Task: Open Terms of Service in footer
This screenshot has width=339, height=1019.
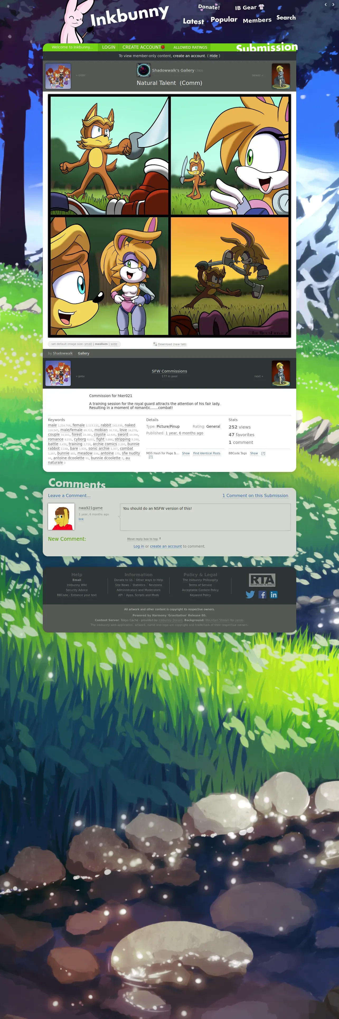Action: click(x=200, y=585)
